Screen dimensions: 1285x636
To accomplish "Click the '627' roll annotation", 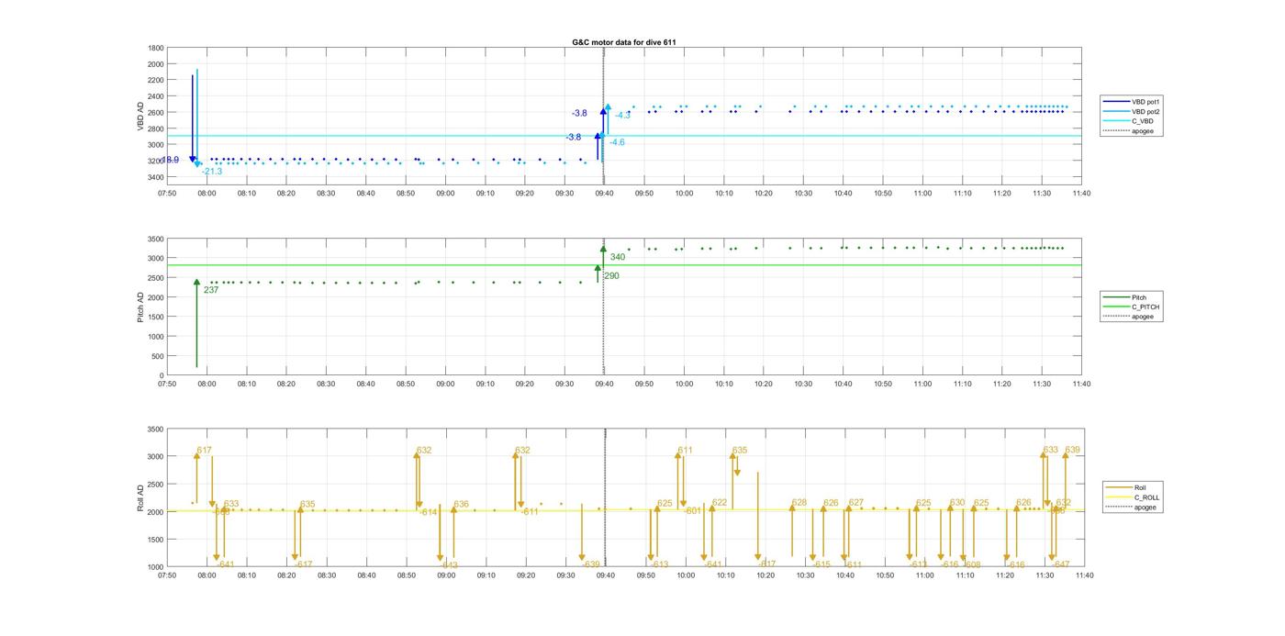I will [x=856, y=503].
